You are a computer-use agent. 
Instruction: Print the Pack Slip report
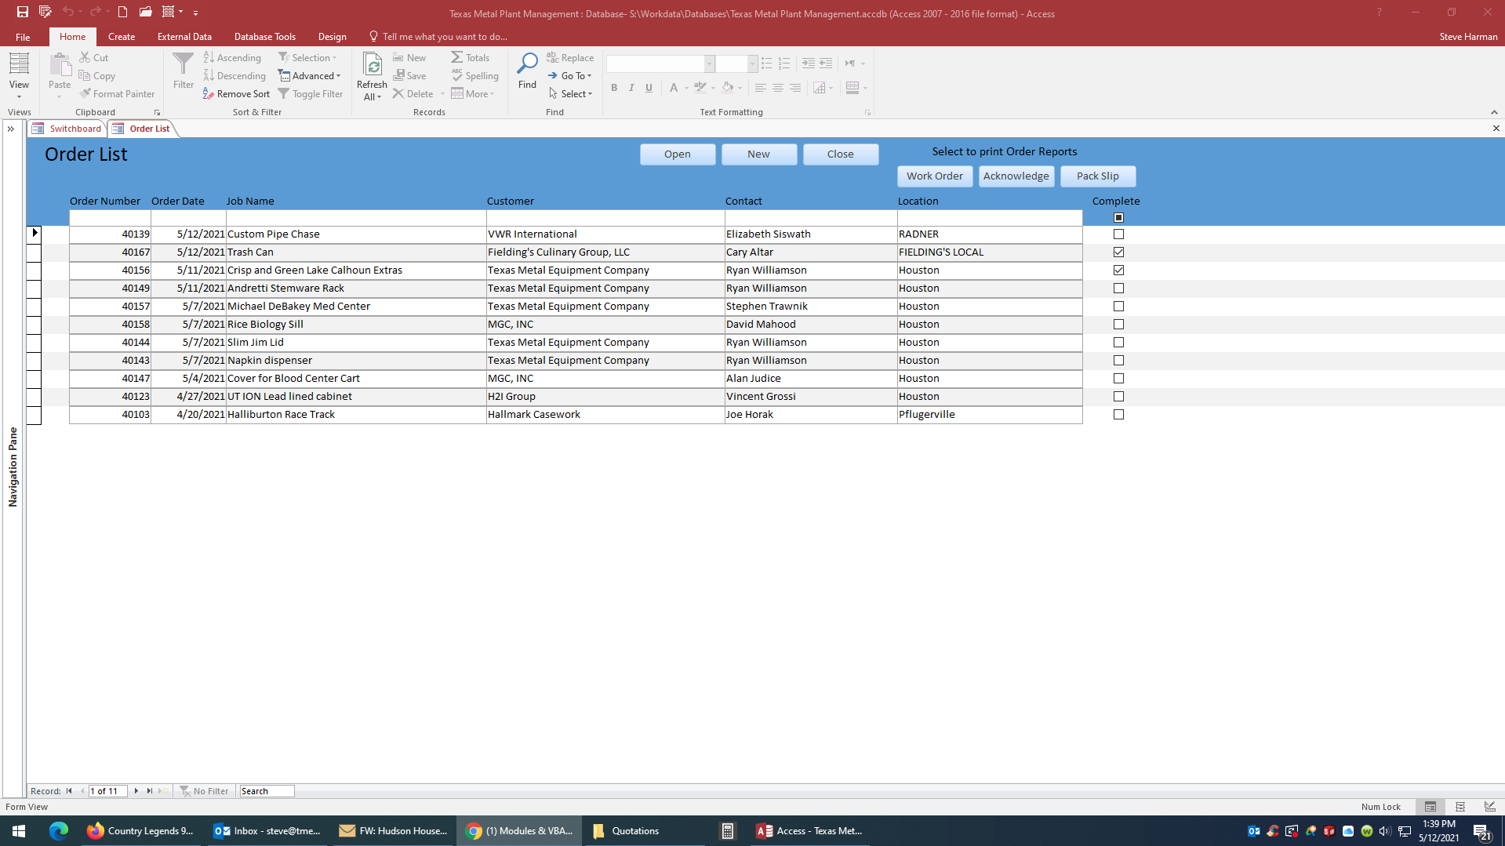1098,176
